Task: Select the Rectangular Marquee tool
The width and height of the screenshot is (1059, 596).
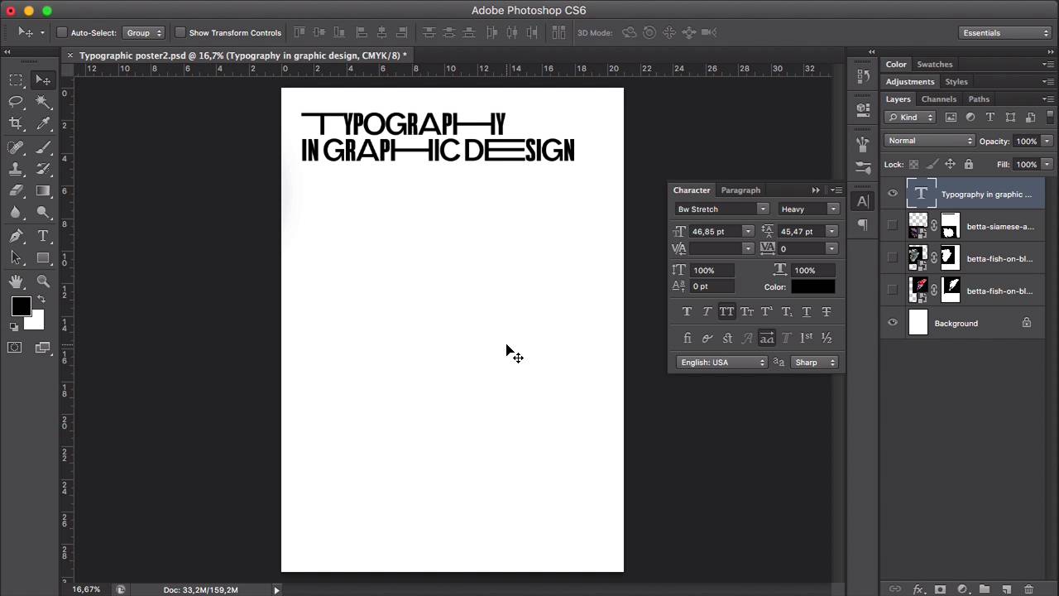Action: point(16,79)
